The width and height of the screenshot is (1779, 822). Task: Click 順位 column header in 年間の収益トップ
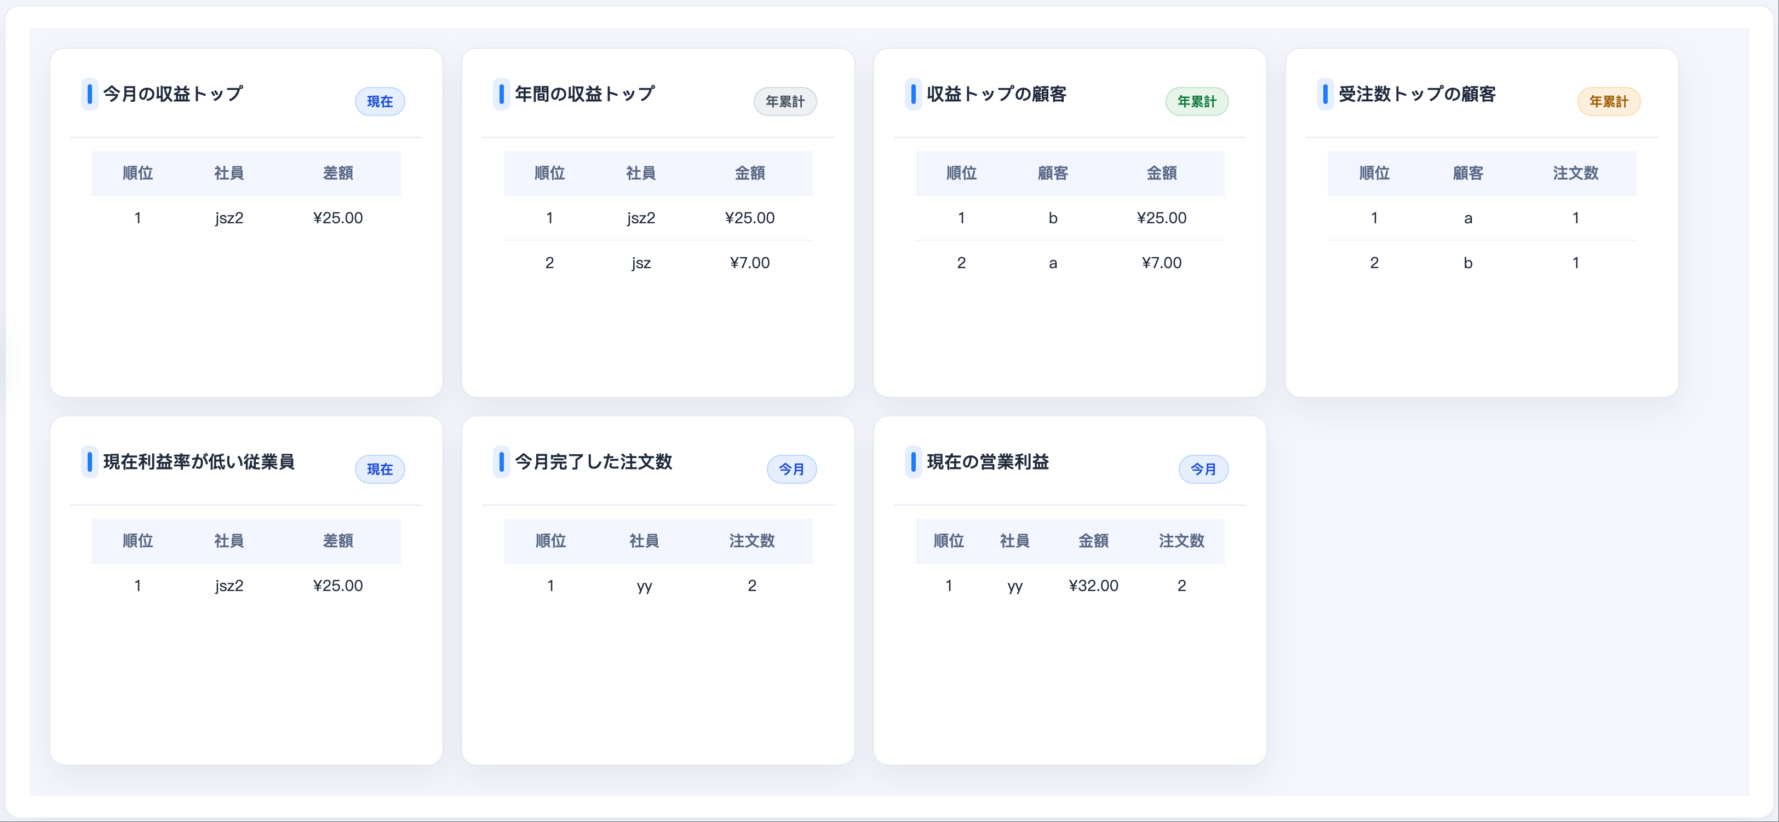550,173
